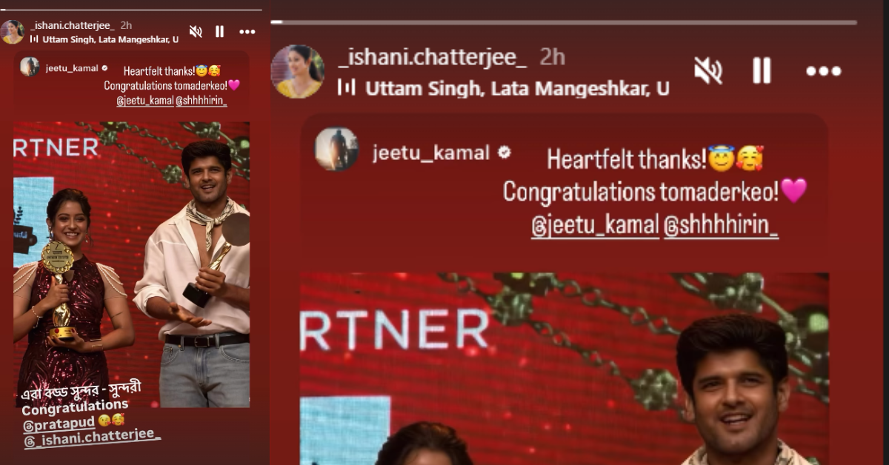This screenshot has width=889, height=465.
Task: Click the large audio bars music icon
Action: (347, 87)
